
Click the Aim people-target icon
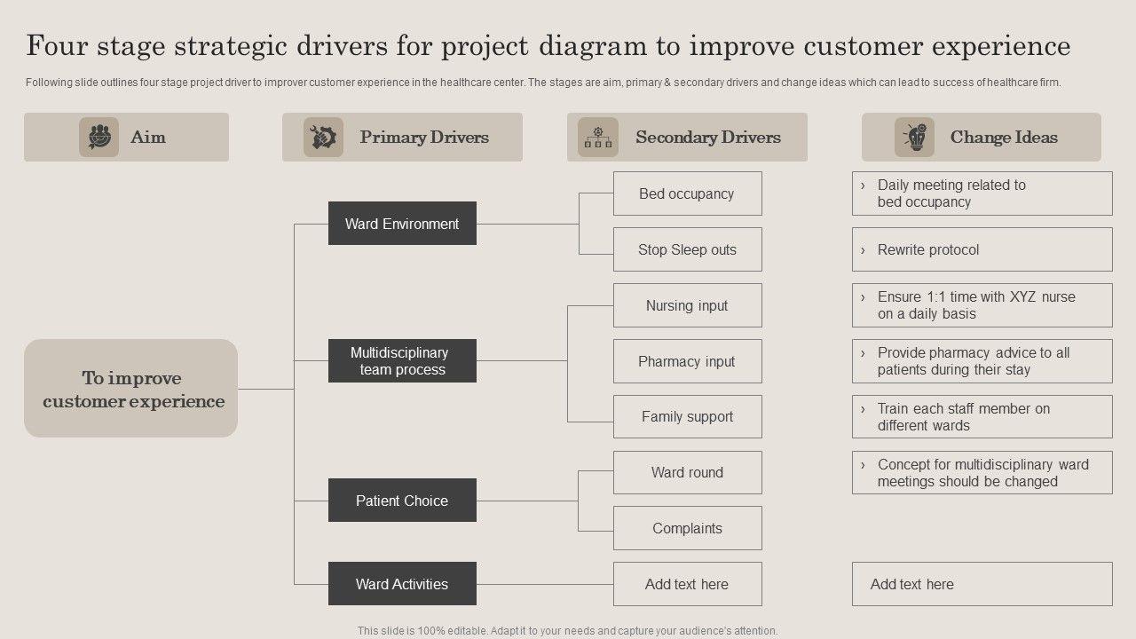coord(99,138)
